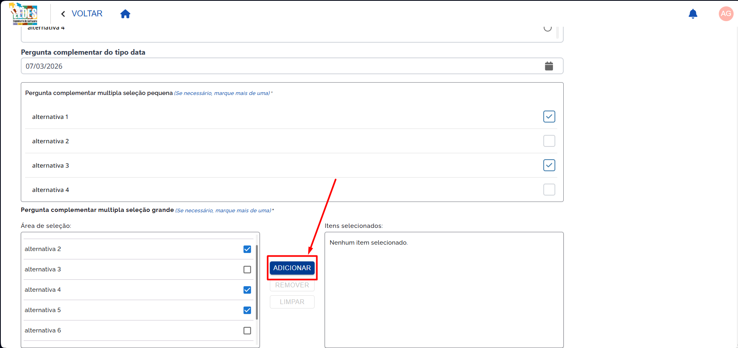Click 'Nenhum item selecionado.' text
The width and height of the screenshot is (738, 348).
point(369,243)
